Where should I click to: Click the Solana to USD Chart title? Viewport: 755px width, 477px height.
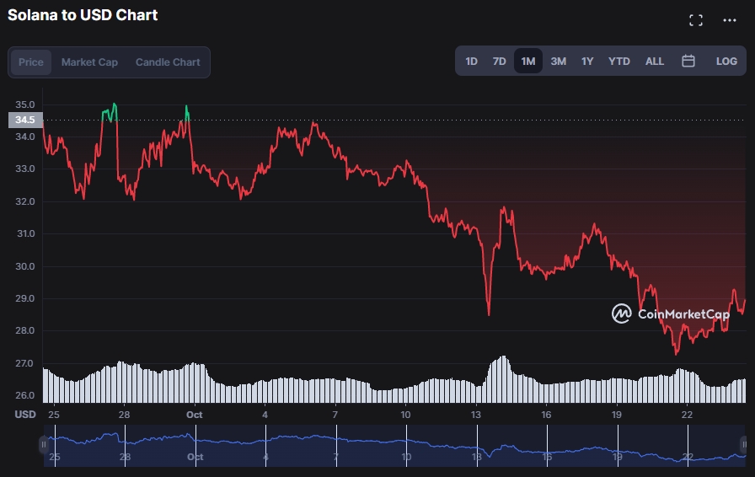tap(83, 15)
